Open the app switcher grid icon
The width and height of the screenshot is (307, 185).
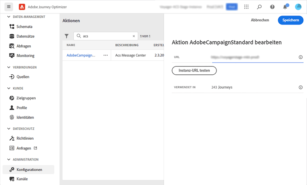(246, 7)
